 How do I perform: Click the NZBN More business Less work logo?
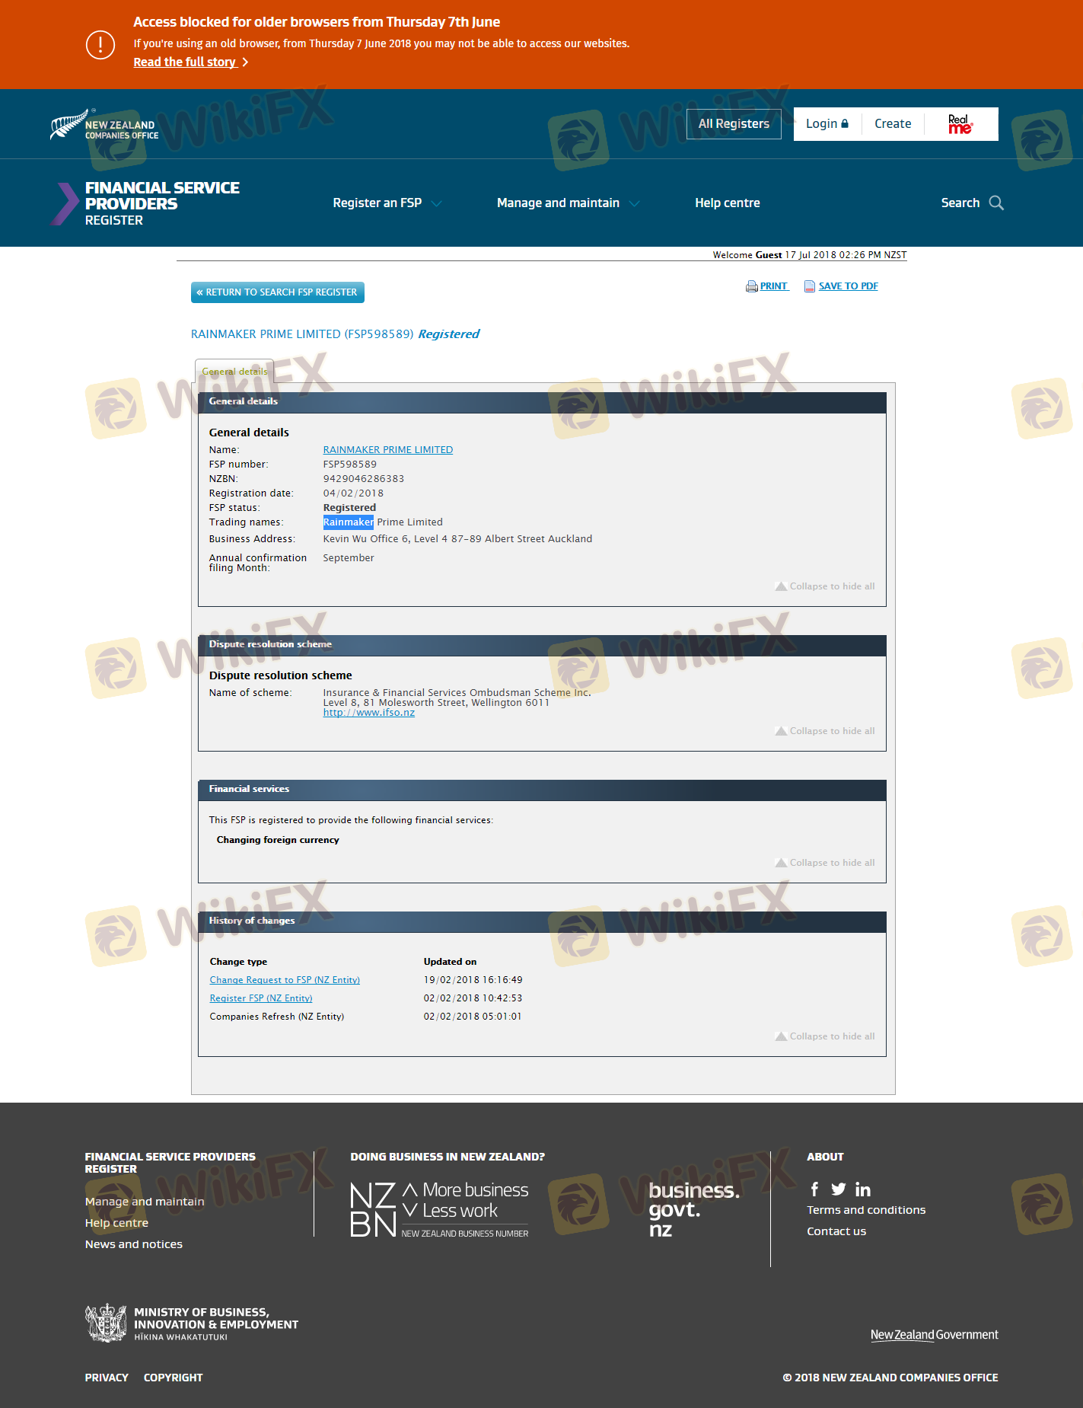pyautogui.click(x=439, y=1209)
